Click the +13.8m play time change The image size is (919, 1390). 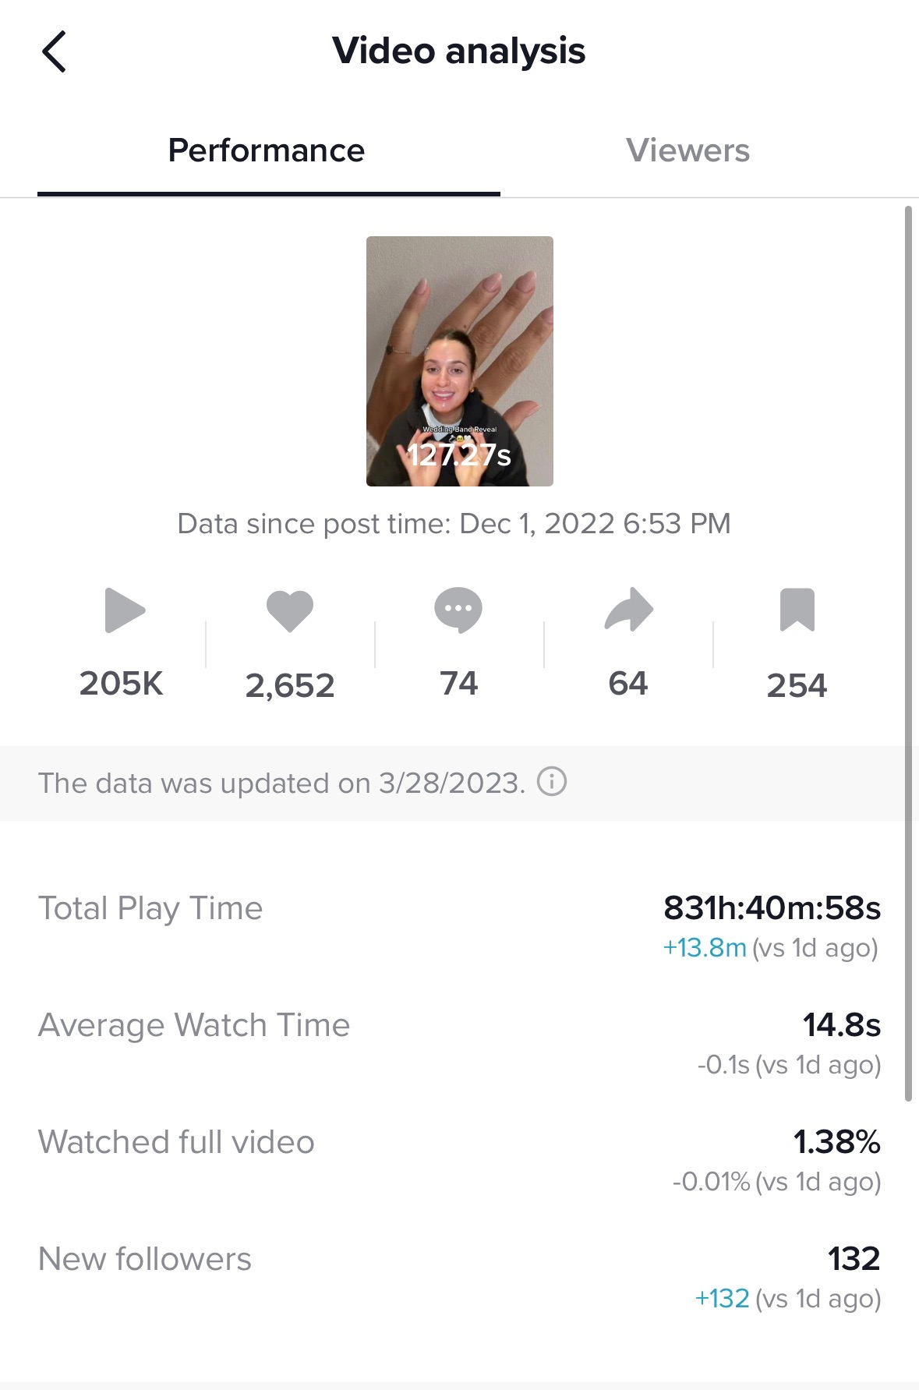705,948
